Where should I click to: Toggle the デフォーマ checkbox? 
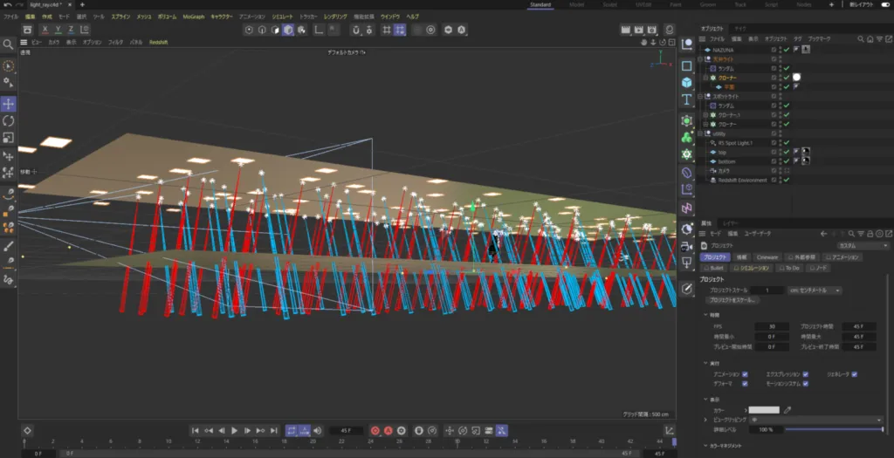click(x=745, y=383)
